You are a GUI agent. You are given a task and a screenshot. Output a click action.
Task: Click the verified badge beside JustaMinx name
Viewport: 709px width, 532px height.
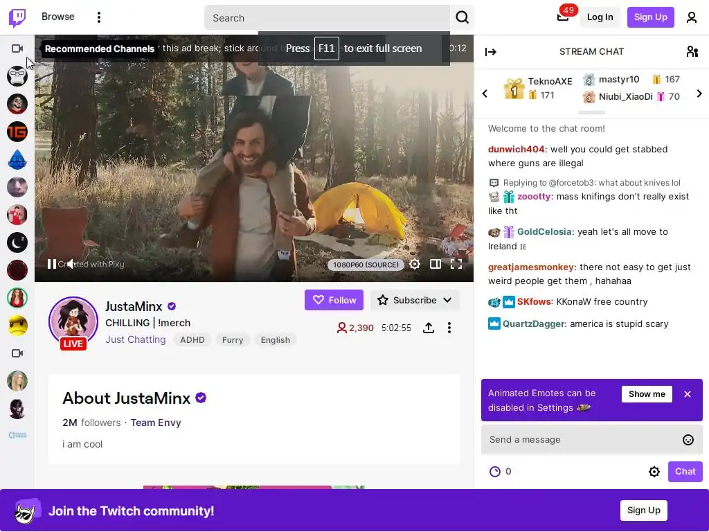(172, 306)
